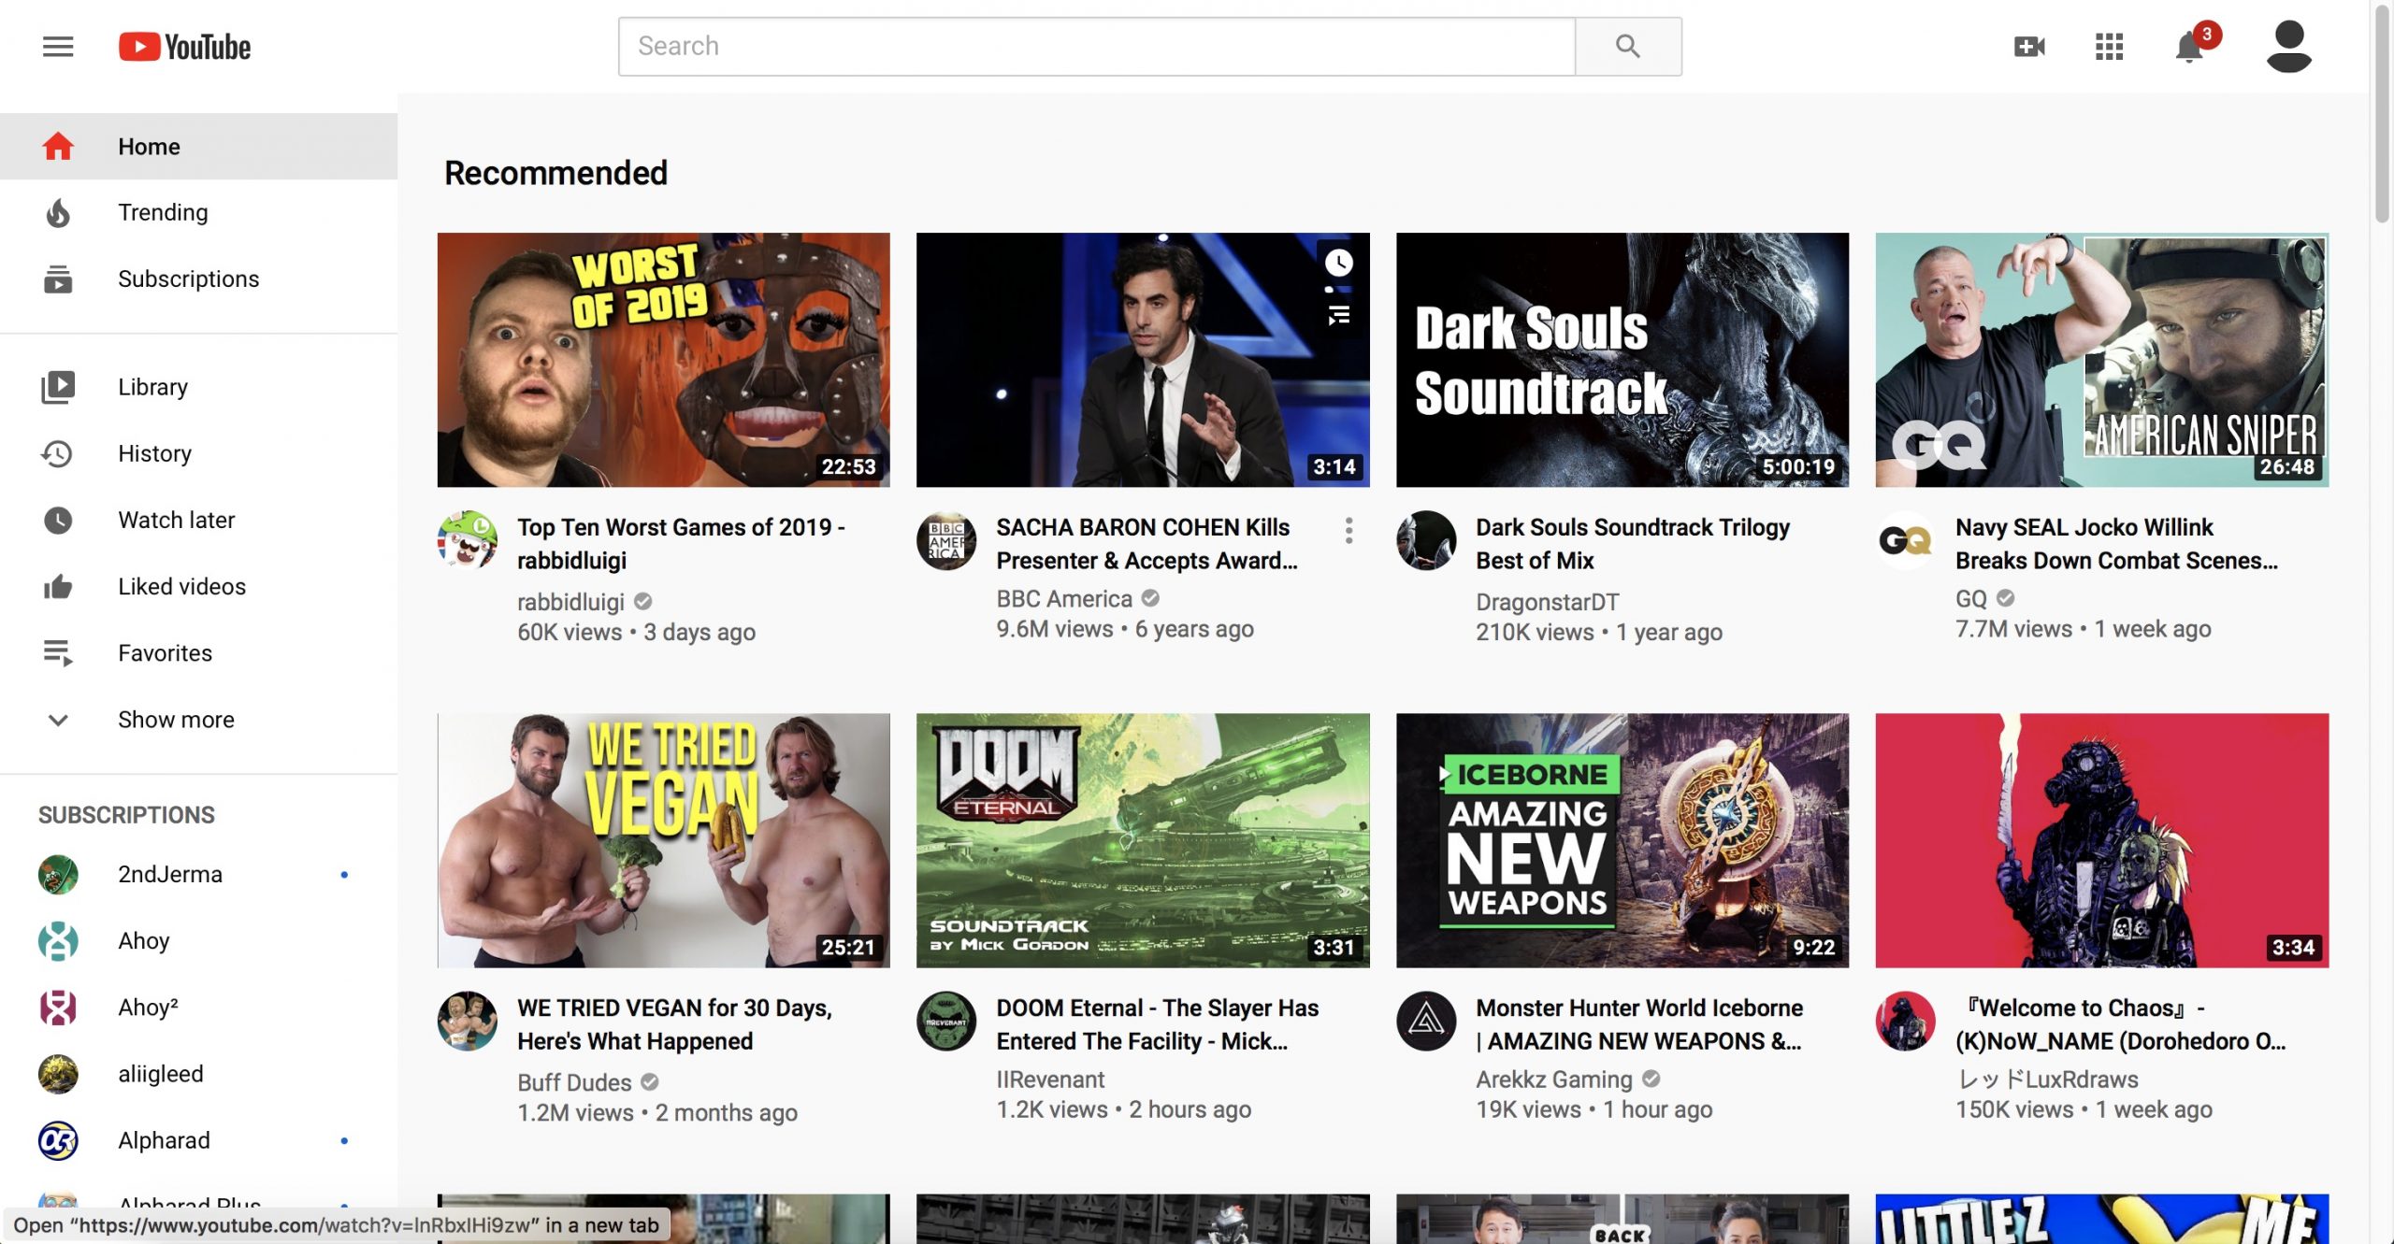
Task: Go to Trending in sidebar
Action: click(x=198, y=213)
